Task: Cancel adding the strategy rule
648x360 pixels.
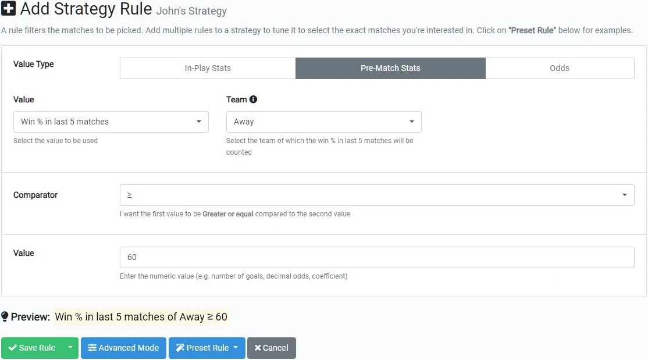Action: pyautogui.click(x=272, y=348)
